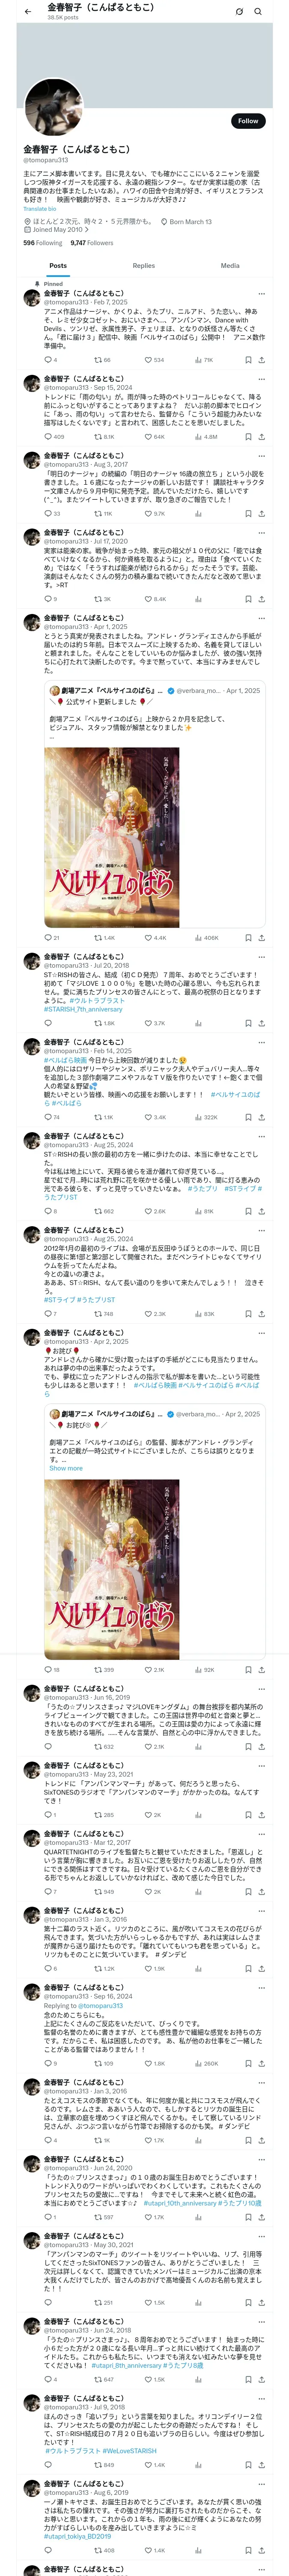Click the refresh icon beside search
This screenshot has width=289, height=2576.
click(x=239, y=12)
